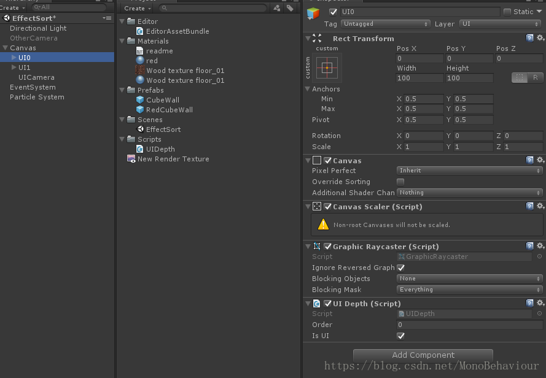The image size is (546, 378).
Task: Click the Hierarchy search field
Action: point(69,7)
